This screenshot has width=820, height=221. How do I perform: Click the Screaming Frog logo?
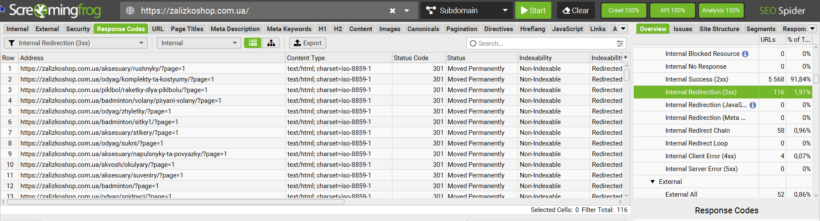tap(55, 10)
